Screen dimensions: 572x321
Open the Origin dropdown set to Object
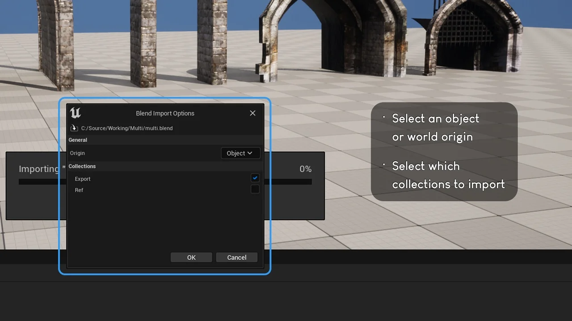click(240, 153)
